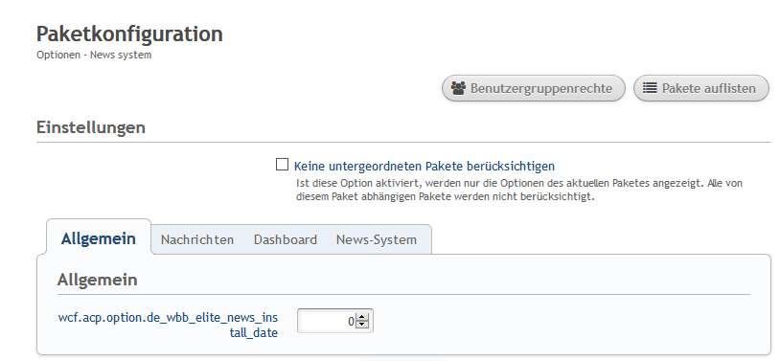780x361 pixels.
Task: Click the Keine untergeordneten Pakete berücksichtigen label
Action: [424, 166]
